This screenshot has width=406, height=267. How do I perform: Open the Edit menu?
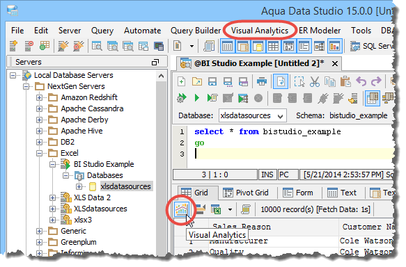[x=41, y=31]
